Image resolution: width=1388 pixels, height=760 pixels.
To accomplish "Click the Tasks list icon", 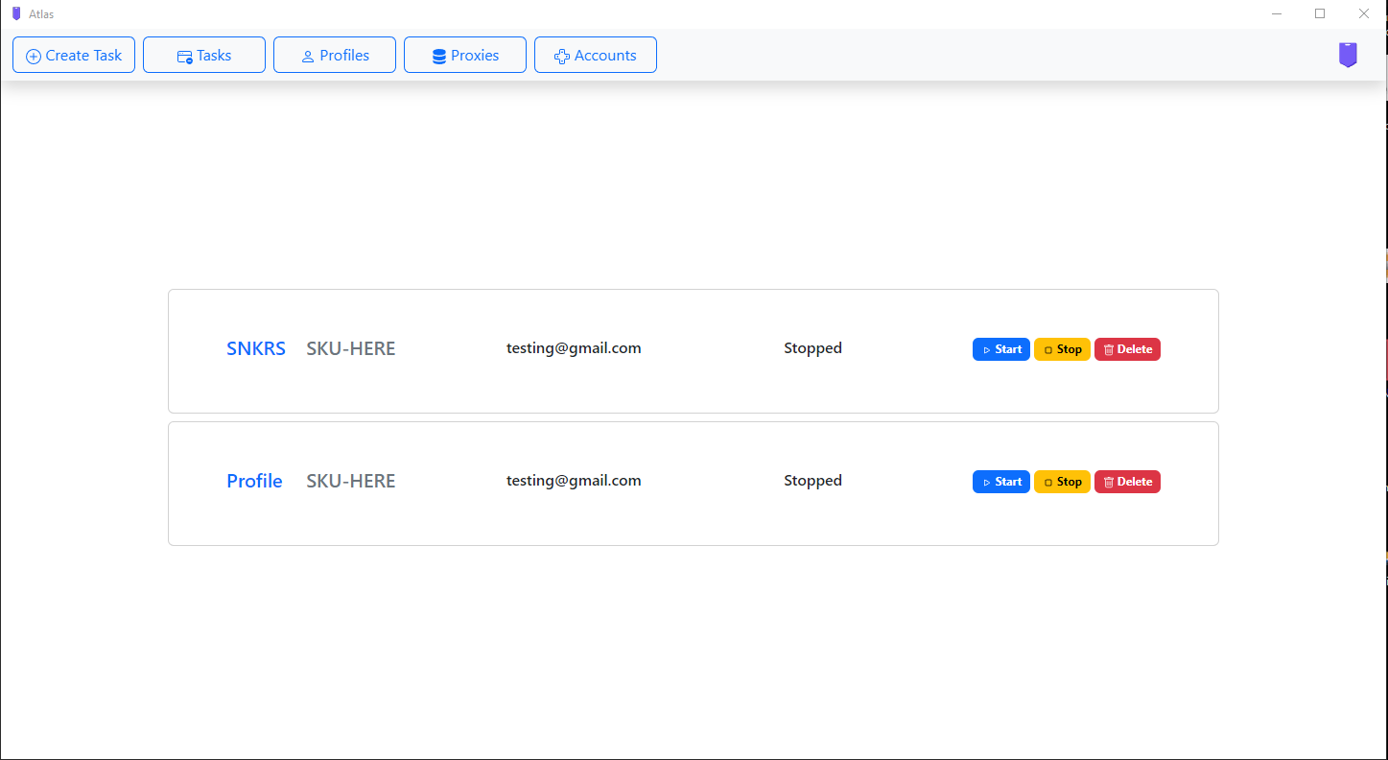I will [x=182, y=55].
